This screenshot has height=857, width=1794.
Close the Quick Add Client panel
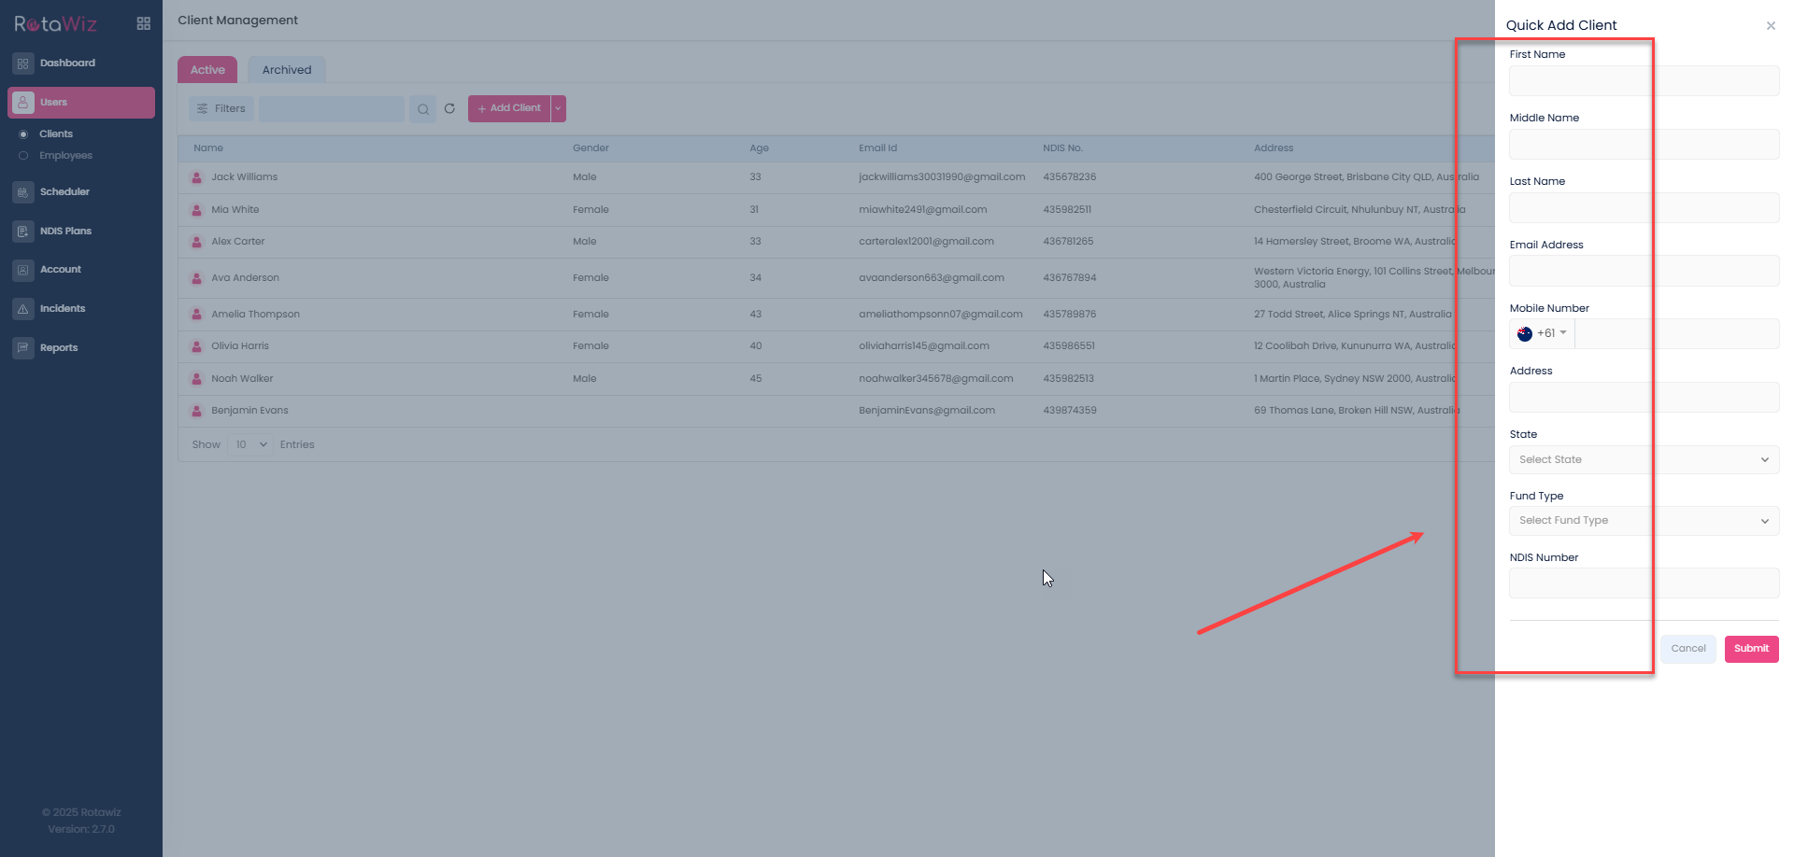(1770, 26)
